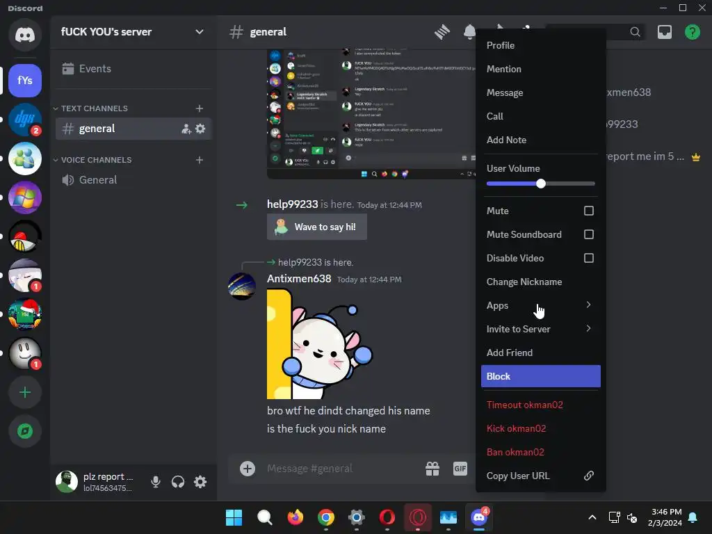This screenshot has width=712, height=534.
Task: Click Add Friend in context menu
Action: coord(541,353)
